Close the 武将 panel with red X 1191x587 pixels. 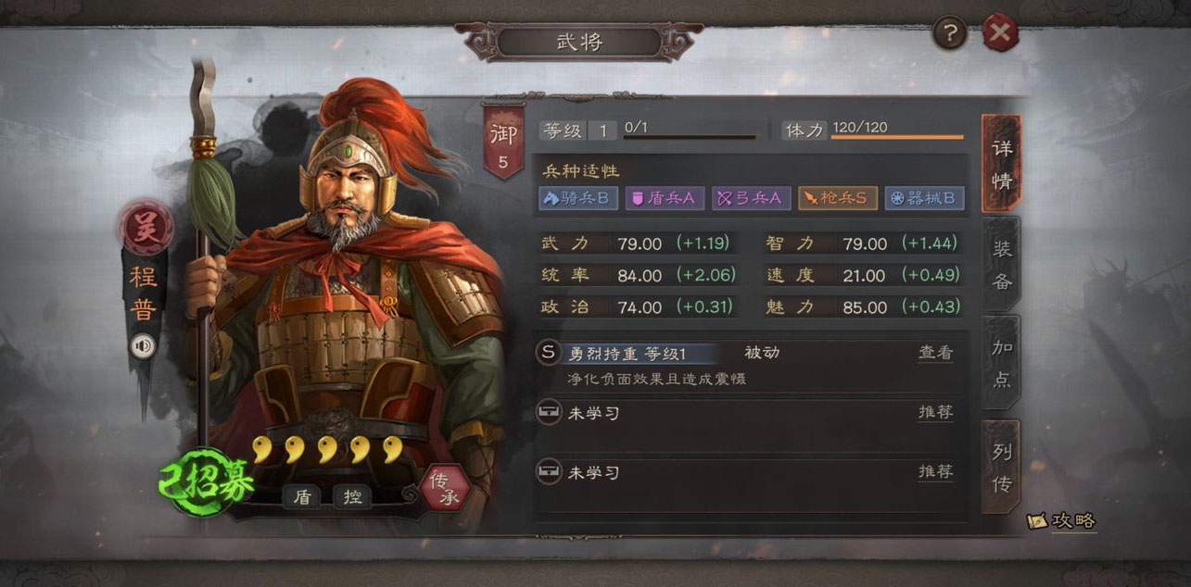pyautogui.click(x=1000, y=34)
